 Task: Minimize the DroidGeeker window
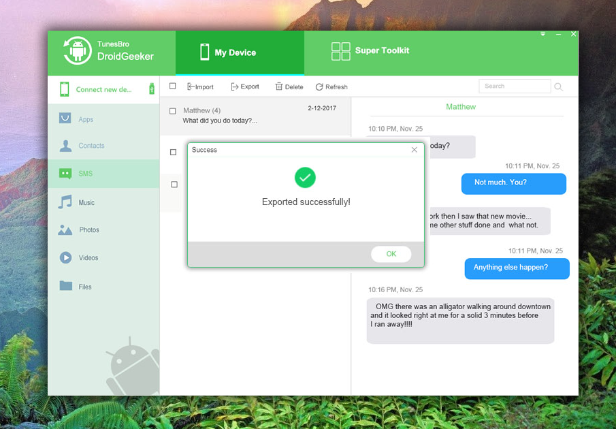[x=558, y=34]
